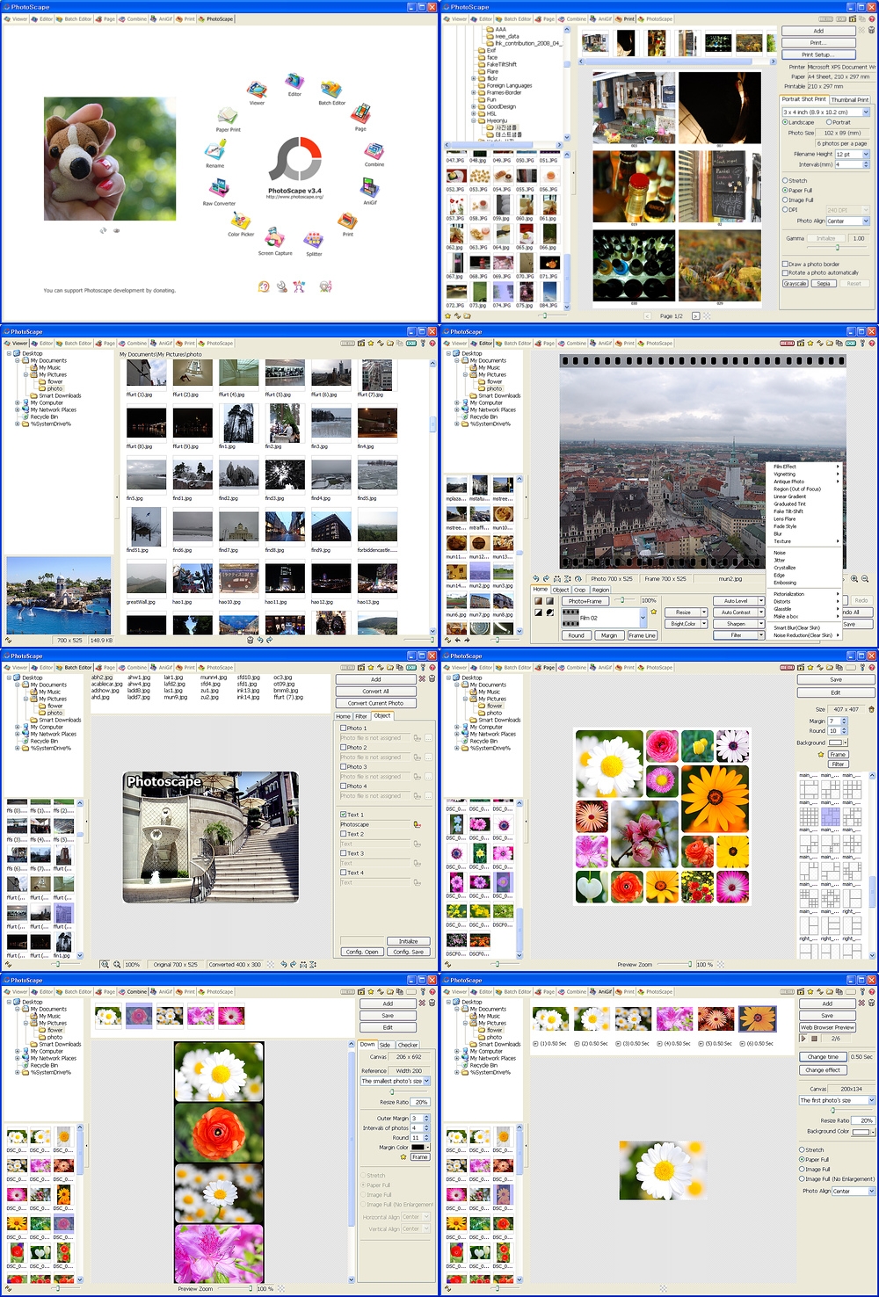
Task: Apply the Sepia button in Print window
Action: 824,284
